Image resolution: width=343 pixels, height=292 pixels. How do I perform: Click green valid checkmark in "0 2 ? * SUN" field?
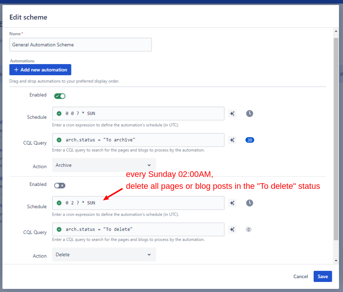(x=59, y=203)
